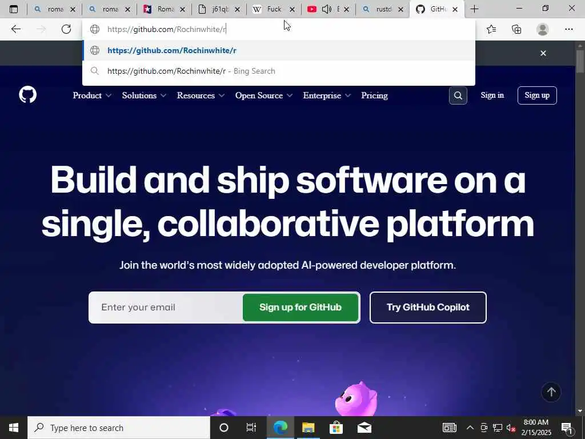Screen dimensions: 585x439
Task: Switch to the Roma tab with star icon
Action: coord(164,9)
